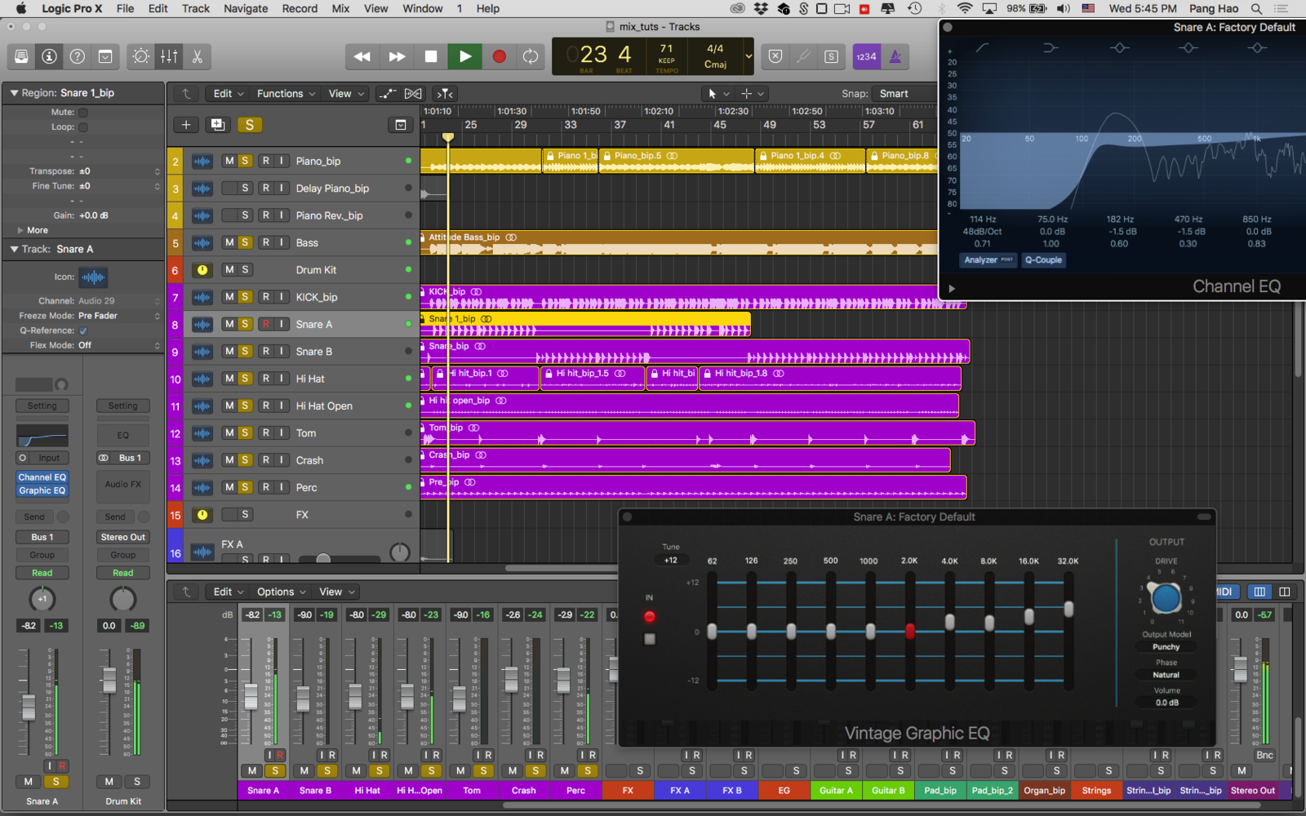Click the Bus 1 send button

(x=42, y=537)
